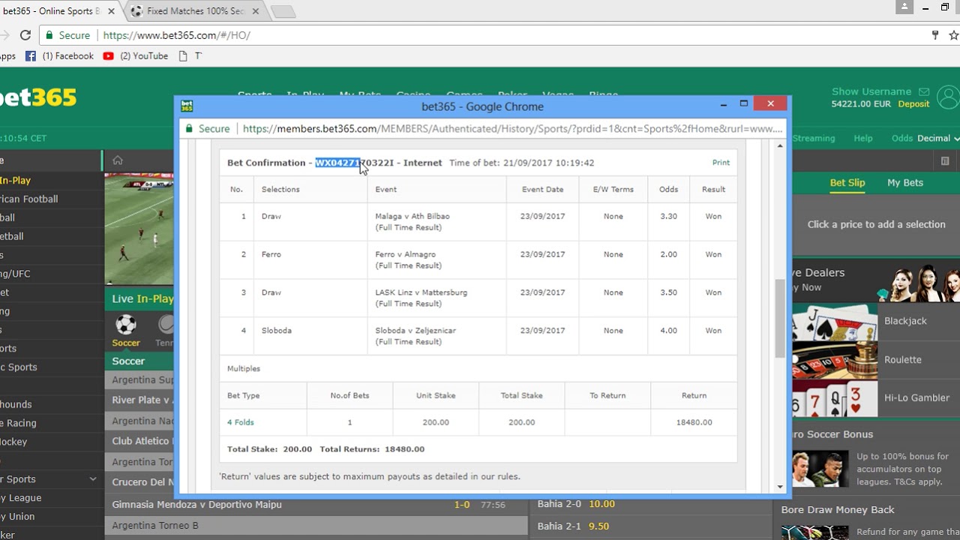This screenshot has height=540, width=960.
Task: Click the 18480.00 return value
Action: point(694,422)
